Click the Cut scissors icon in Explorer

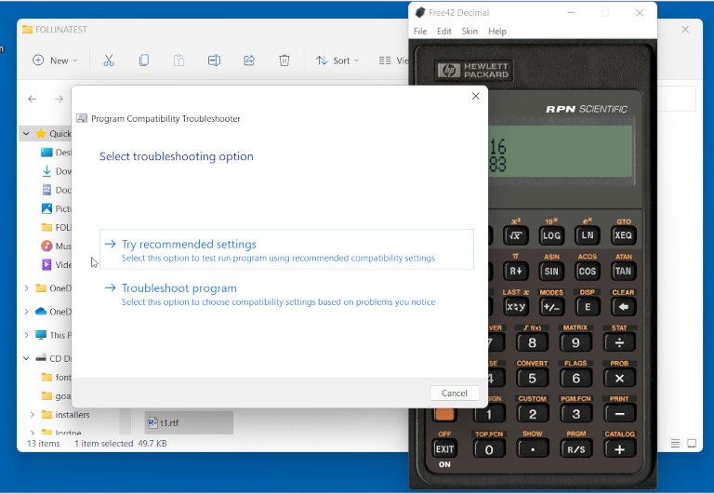click(109, 60)
